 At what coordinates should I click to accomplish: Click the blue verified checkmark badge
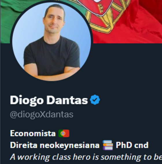click(95, 100)
